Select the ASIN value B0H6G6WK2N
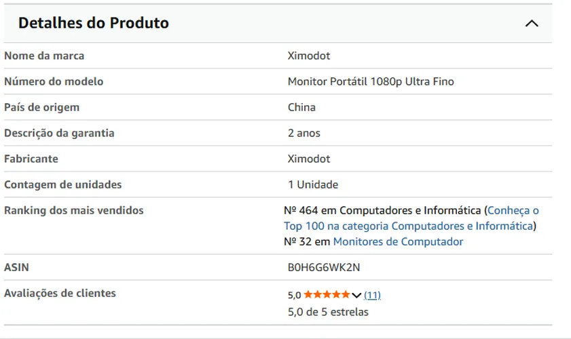This screenshot has width=571, height=339. point(324,267)
